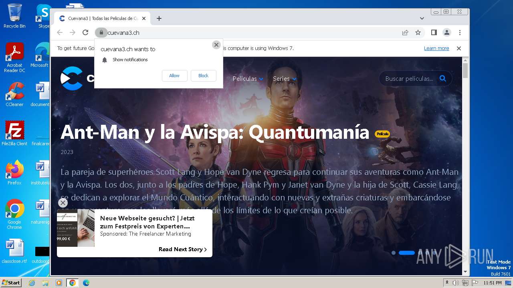The image size is (513, 288).
Task: Click the address bar URL
Action: 123,33
